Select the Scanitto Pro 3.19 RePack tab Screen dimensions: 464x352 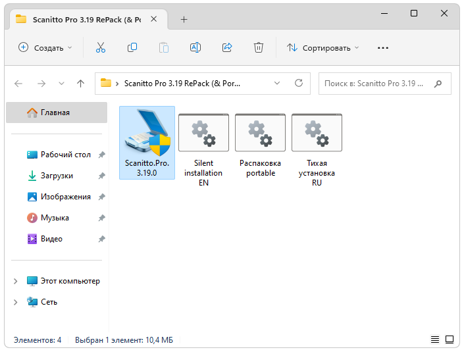[x=87, y=20]
